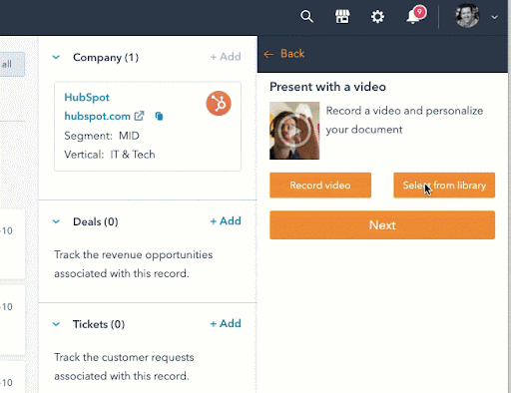Click the 'Present with a video' heading
Image resolution: width=511 pixels, height=393 pixels.
point(327,87)
